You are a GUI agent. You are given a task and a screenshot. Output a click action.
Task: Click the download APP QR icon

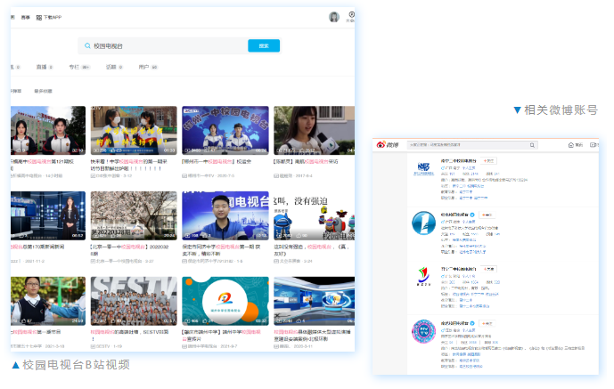(40, 17)
